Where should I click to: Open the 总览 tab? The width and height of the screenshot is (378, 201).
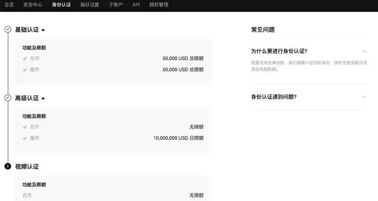[x=9, y=5]
